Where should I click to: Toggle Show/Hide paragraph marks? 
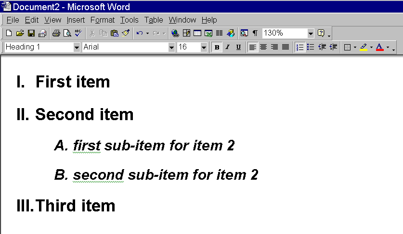[255, 33]
